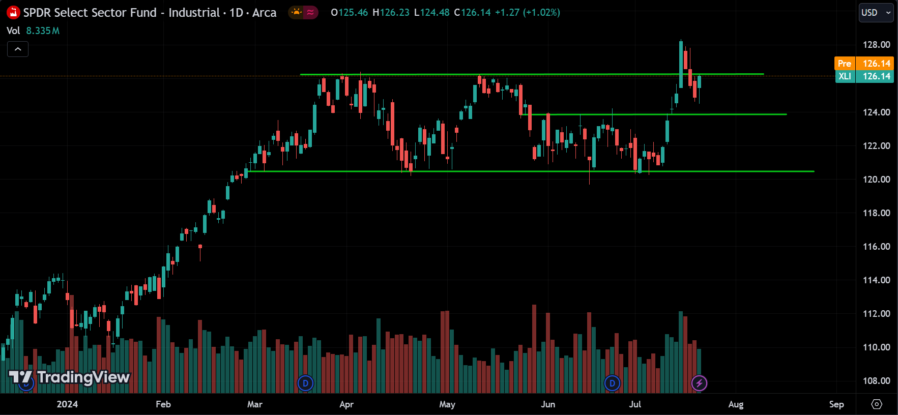Open the March dividend marker
This screenshot has height=415, width=898.
305,383
